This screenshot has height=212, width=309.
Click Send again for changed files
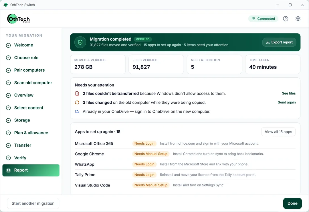click(x=287, y=102)
